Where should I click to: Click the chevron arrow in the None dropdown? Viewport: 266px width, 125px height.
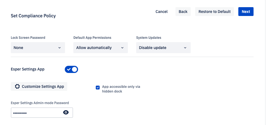pos(60,48)
